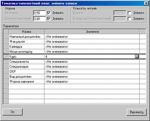Select row header beside Форма навчання
Screen dimensions: 150x121
click(6, 82)
